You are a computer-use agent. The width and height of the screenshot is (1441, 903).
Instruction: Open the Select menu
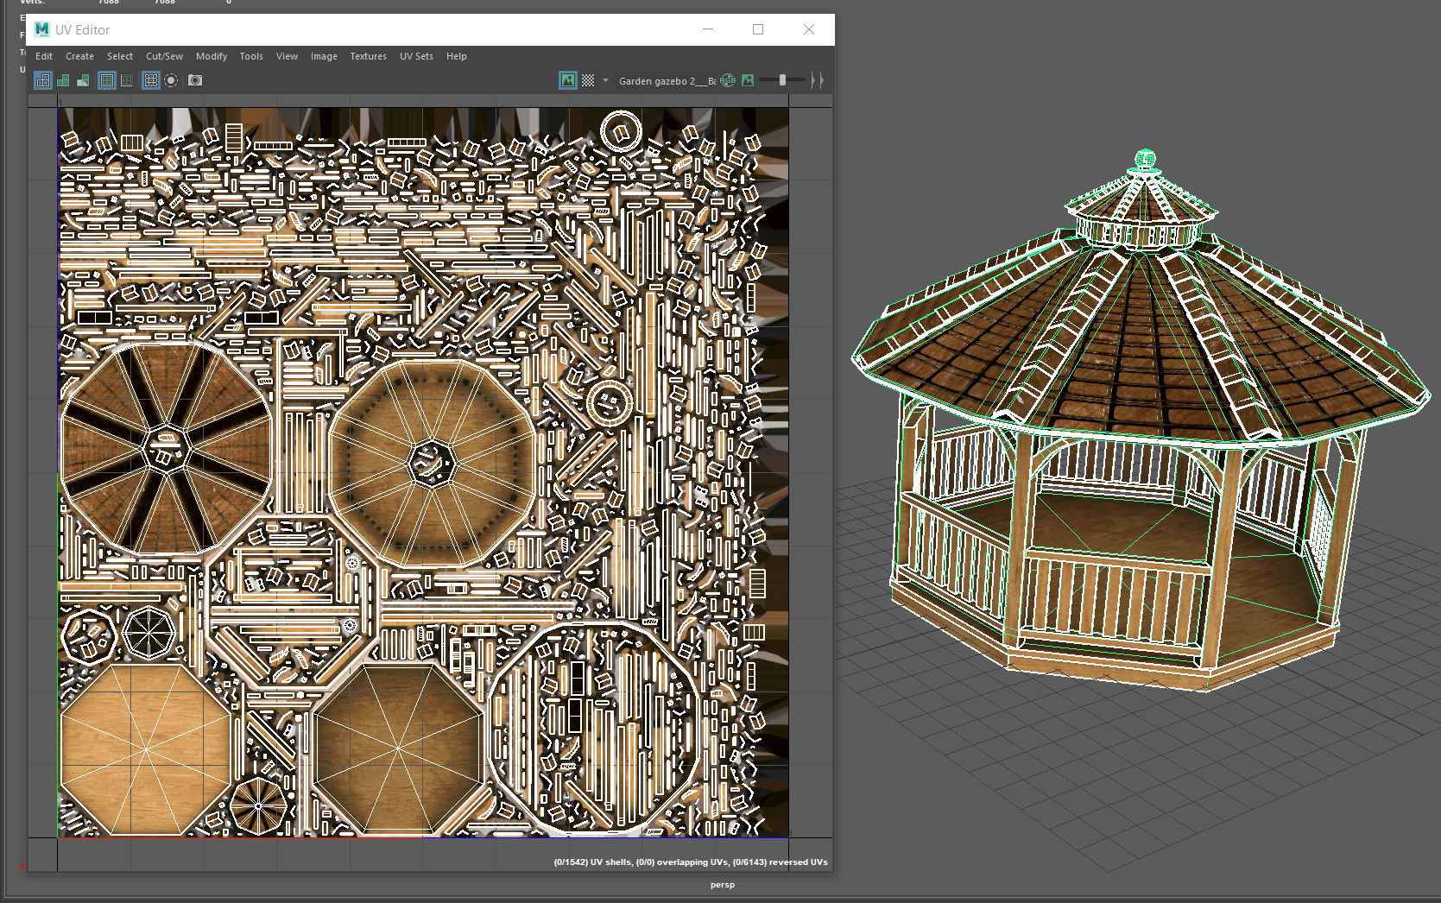120,56
